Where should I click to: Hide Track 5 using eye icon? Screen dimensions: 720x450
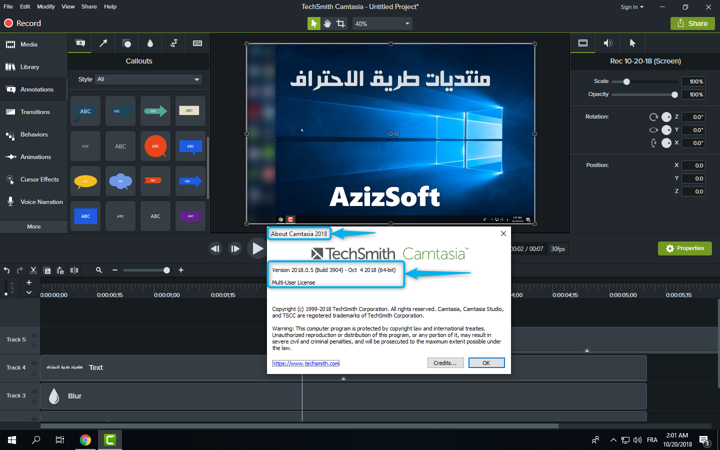pos(34,335)
